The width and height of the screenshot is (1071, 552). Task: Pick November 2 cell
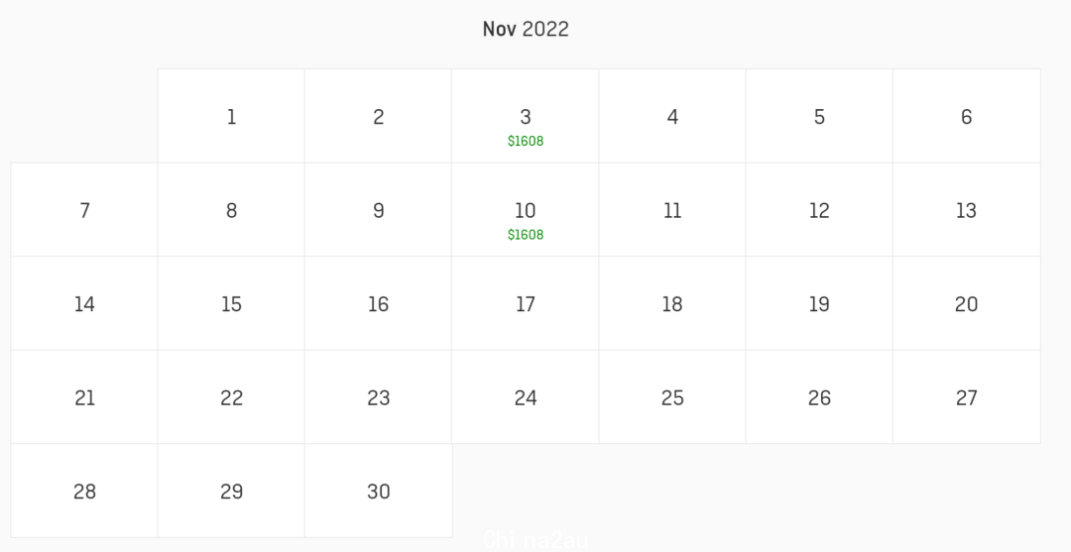pos(379,116)
